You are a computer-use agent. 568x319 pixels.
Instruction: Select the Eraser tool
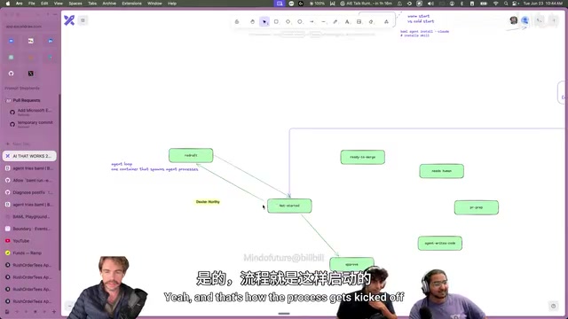(x=371, y=21)
